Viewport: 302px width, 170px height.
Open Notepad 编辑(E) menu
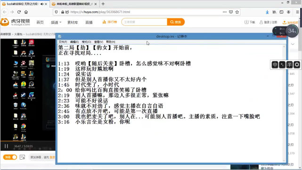(74, 42)
